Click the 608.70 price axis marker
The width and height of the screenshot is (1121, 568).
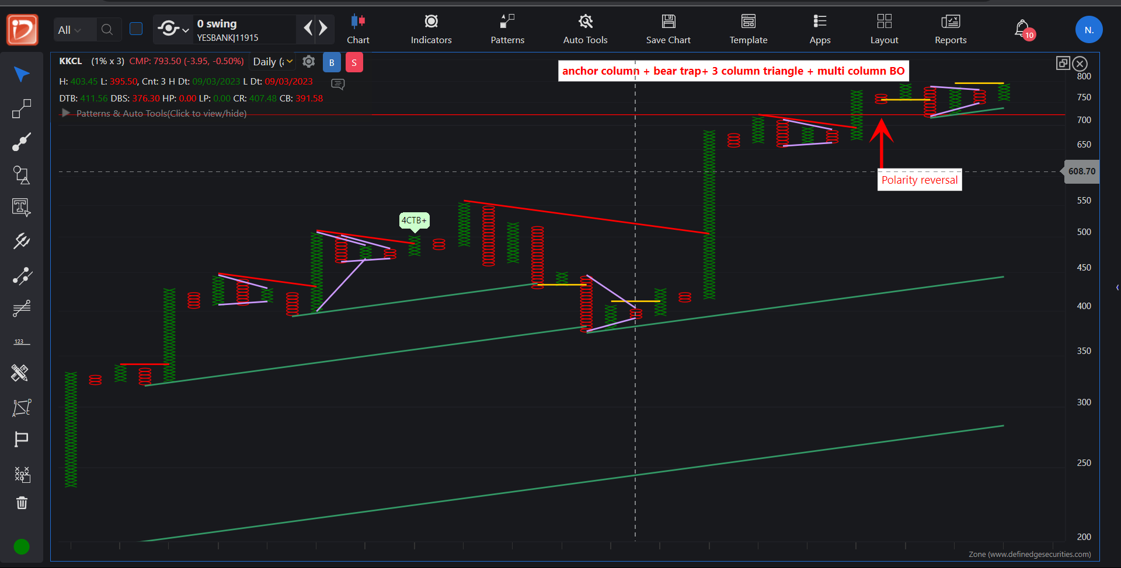pos(1081,171)
